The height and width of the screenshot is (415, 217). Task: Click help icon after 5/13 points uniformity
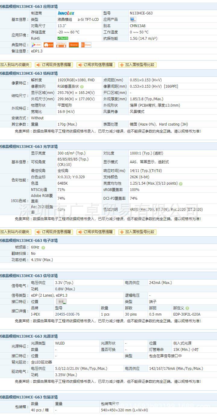tap(181, 183)
